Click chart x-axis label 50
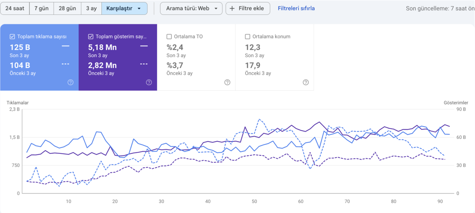 [254, 201]
